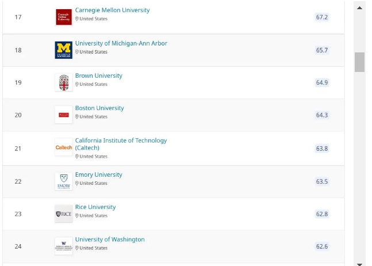Go to the Emory University link
The width and height of the screenshot is (372, 266).
click(x=98, y=174)
